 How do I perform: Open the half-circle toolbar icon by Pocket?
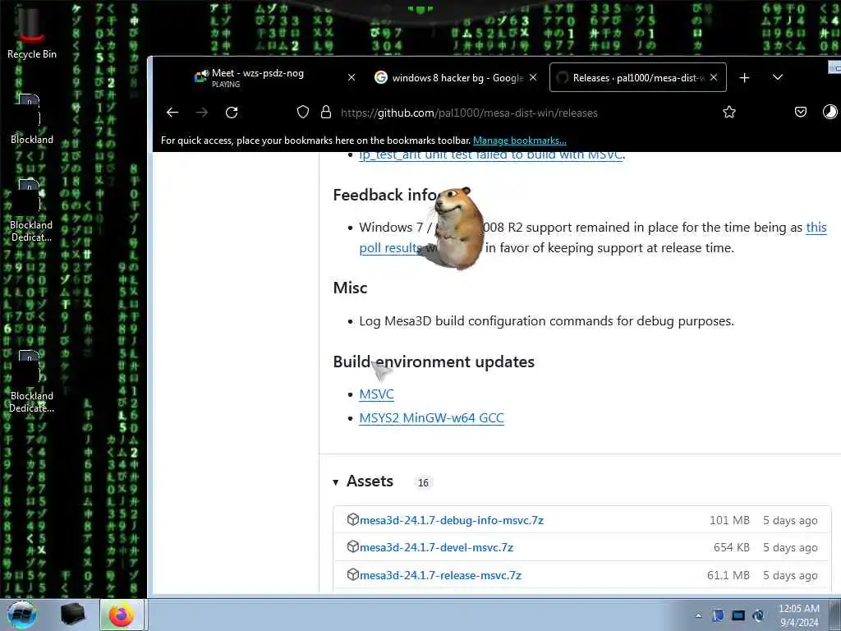pos(830,112)
